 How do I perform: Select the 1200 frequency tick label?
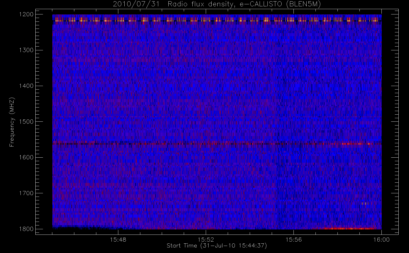coord(26,14)
